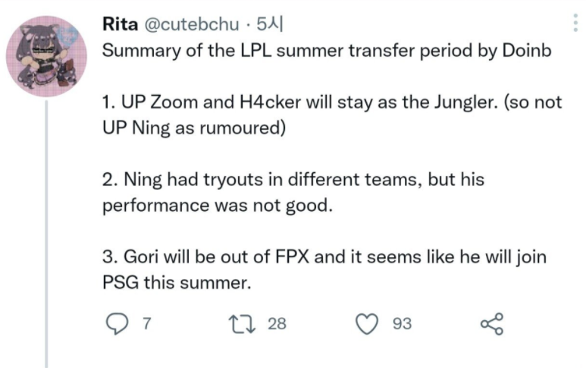
Task: Click the like count 93
Action: tap(402, 324)
